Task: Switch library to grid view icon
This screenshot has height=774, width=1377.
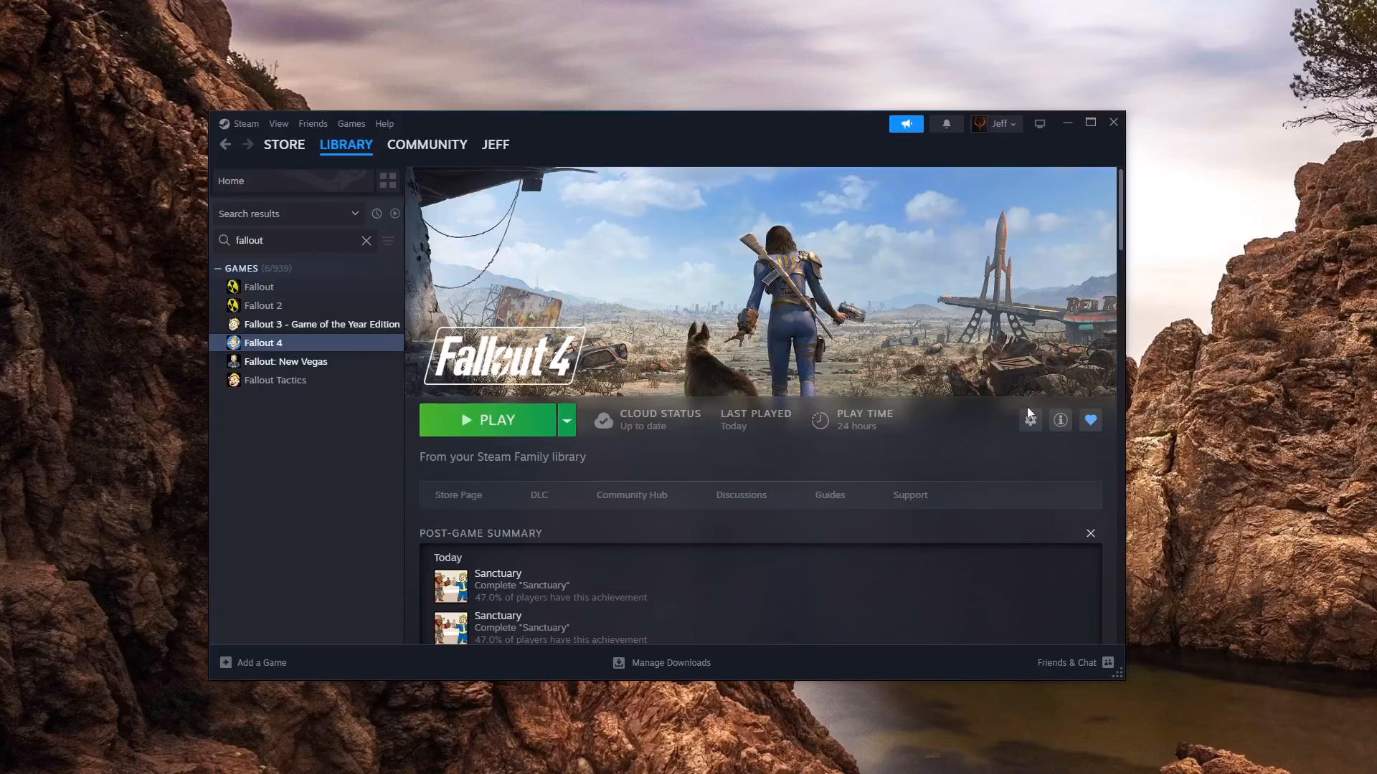Action: tap(388, 181)
